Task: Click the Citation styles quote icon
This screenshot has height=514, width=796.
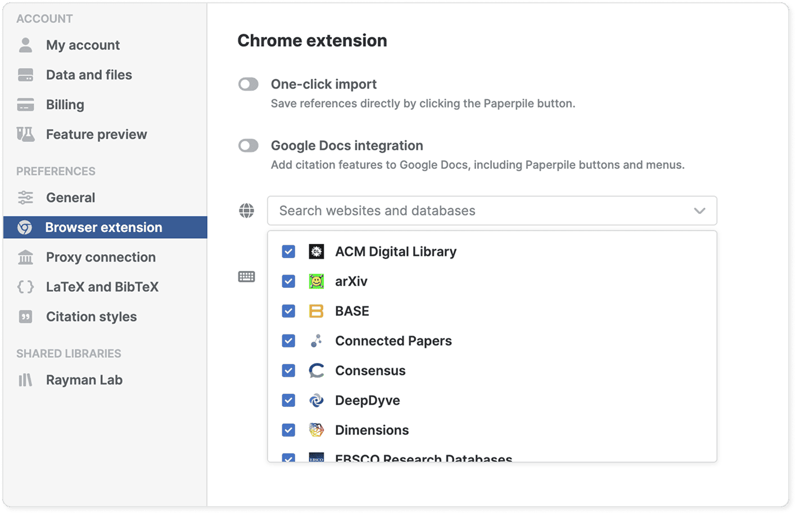Action: coord(25,316)
